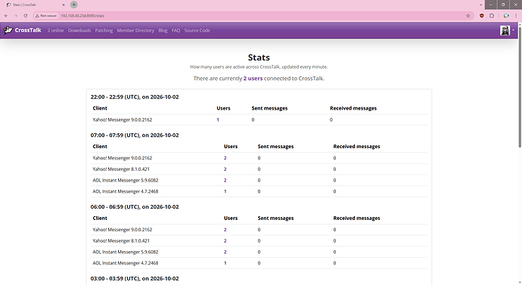This screenshot has width=522, height=285.
Task: Click AOL 4.7.2468 user count at 07:00
Action: 225,191
